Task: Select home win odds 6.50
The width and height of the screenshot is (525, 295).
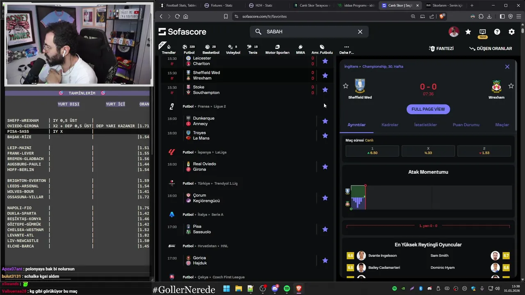Action: (372, 151)
